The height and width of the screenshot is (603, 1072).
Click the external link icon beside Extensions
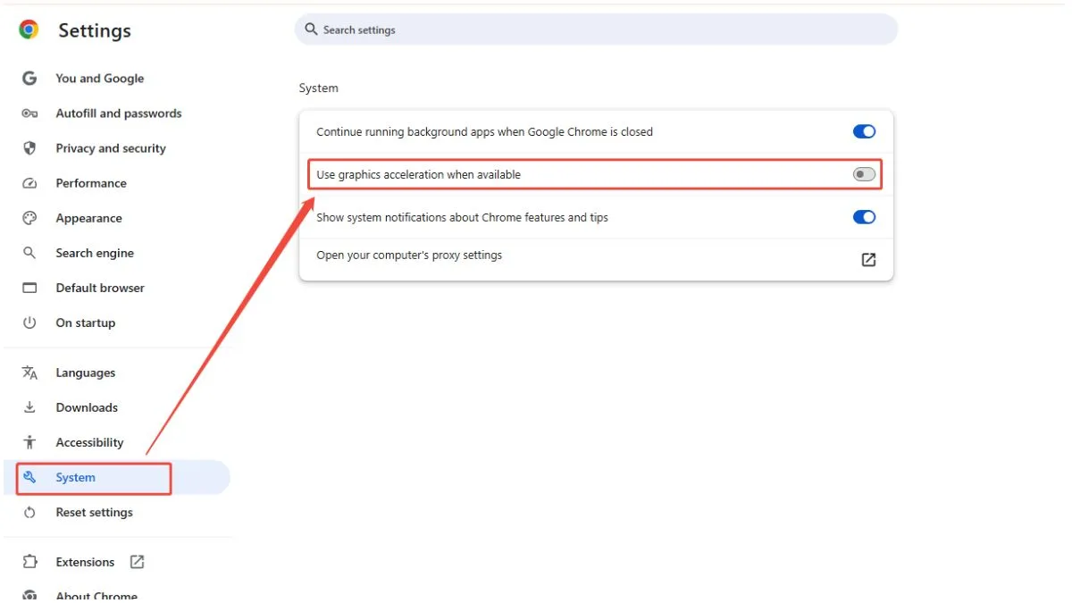(137, 562)
